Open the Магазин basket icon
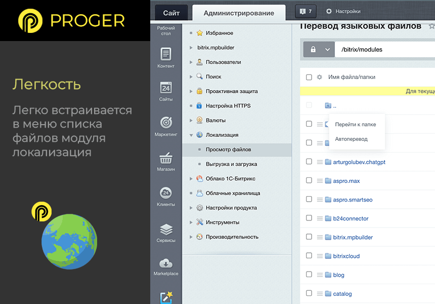 click(166, 158)
